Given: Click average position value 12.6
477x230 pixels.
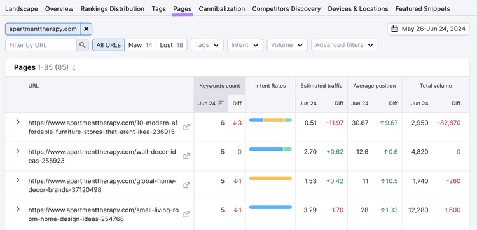Looking at the screenshot, I should click(363, 152).
